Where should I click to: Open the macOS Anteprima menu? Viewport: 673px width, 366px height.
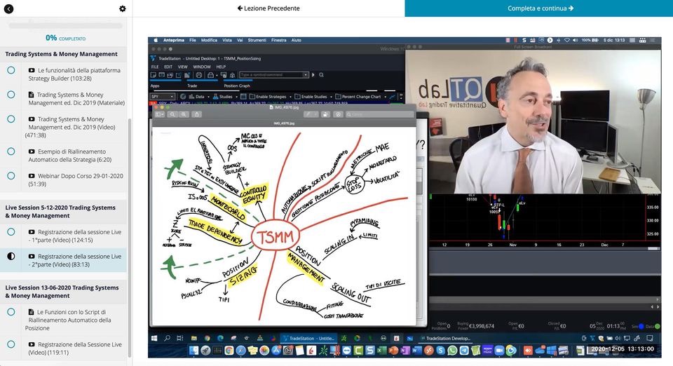[173, 41]
